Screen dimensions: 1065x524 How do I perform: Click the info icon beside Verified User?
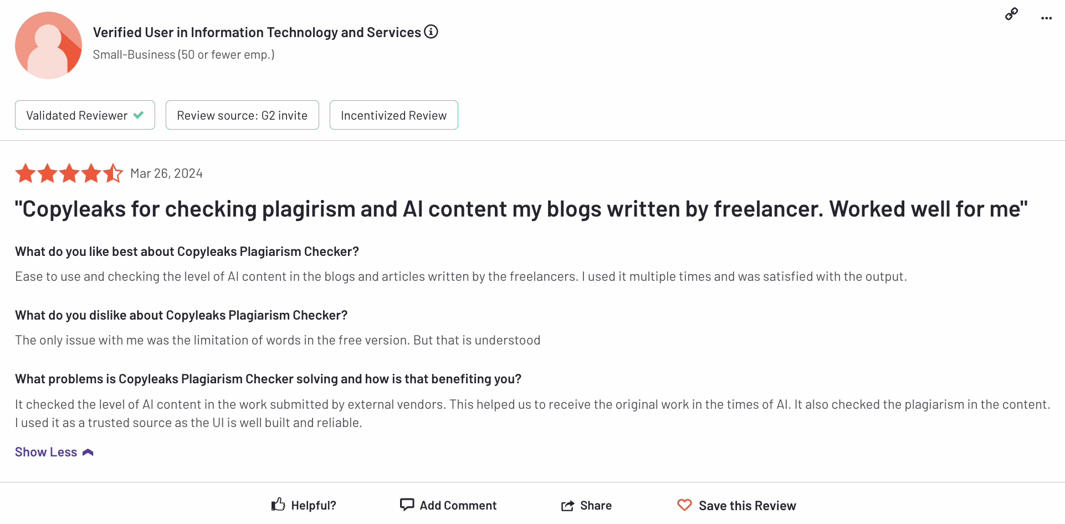point(431,32)
